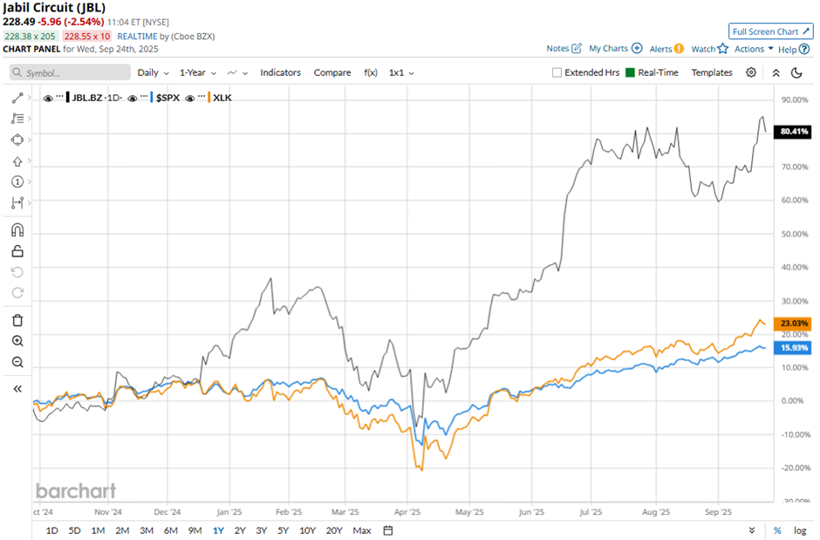Open $SPX series options ellipsis
This screenshot has width=820, height=540.
point(144,97)
